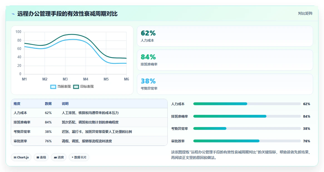The height and width of the screenshot is (172, 324).
Task: Click the M3 axis label on chart
Action: click(65, 79)
